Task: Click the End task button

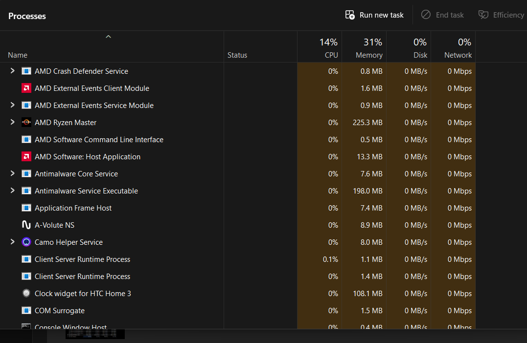Action: click(x=442, y=15)
